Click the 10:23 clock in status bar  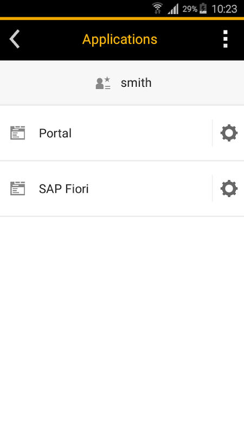click(x=224, y=9)
